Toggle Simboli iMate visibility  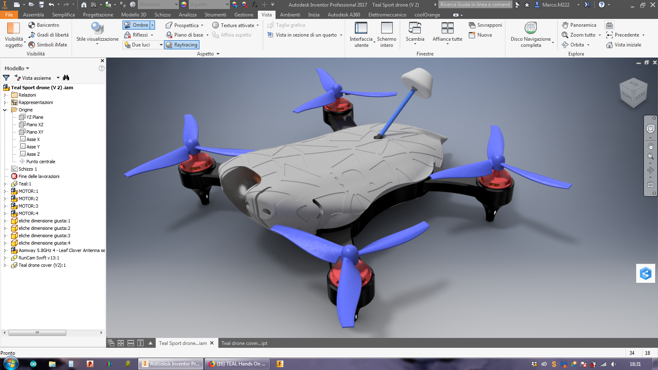(48, 45)
